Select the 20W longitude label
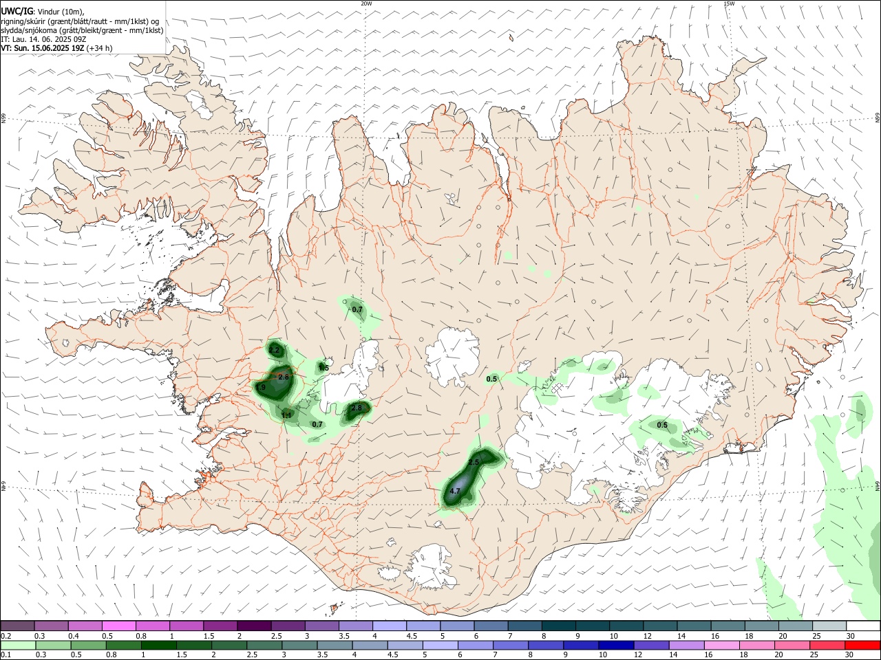 (367, 3)
